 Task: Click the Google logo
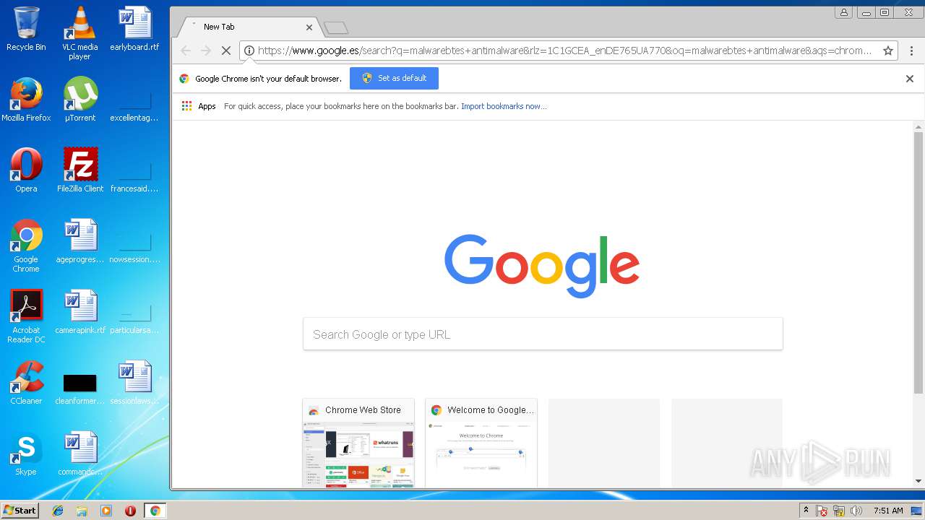(542, 266)
